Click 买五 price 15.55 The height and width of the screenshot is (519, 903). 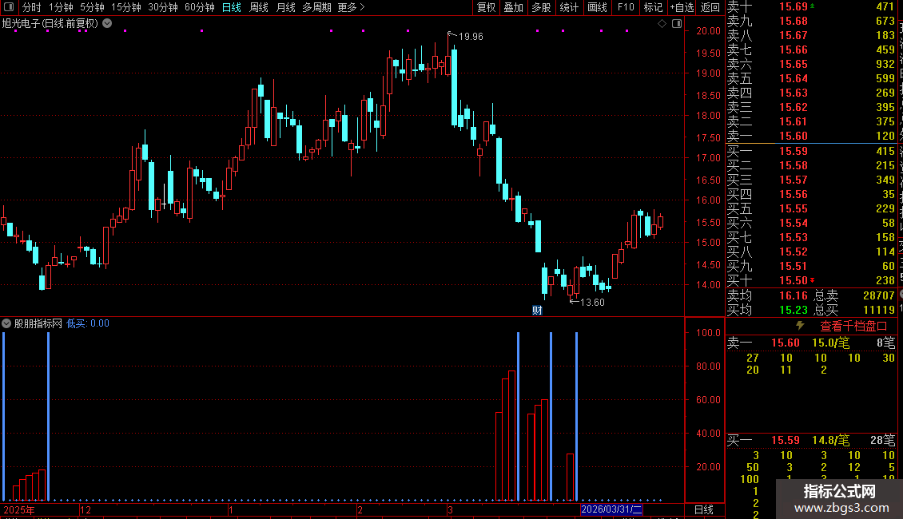(794, 209)
